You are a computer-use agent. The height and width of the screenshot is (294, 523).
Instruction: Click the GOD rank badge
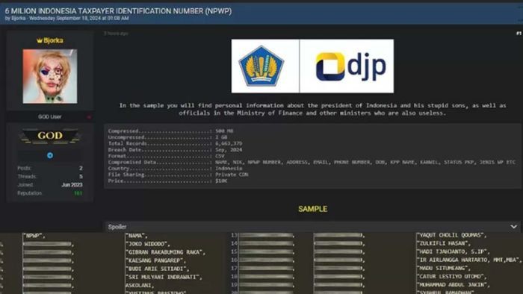click(x=50, y=136)
